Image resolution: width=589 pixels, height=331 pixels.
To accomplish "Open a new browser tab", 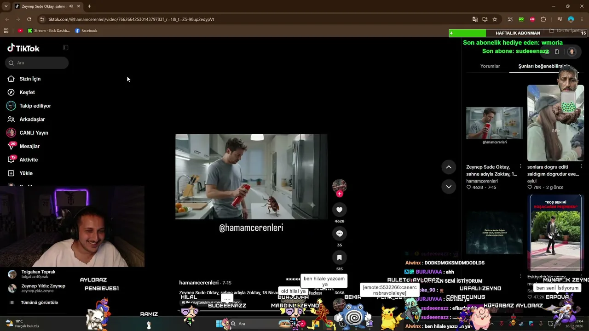I will click(x=89, y=6).
